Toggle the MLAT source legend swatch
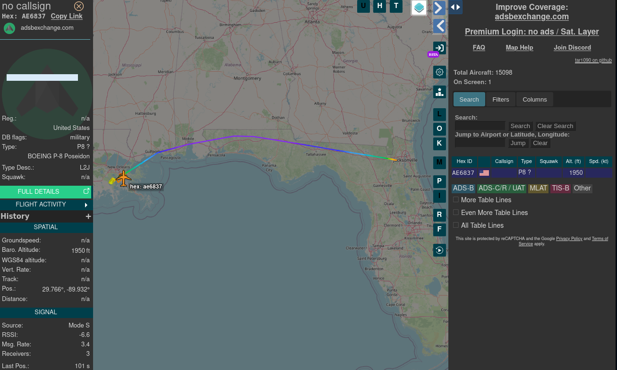Image resolution: width=617 pixels, height=370 pixels. click(x=538, y=188)
